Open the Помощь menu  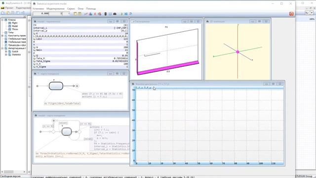(x=91, y=9)
